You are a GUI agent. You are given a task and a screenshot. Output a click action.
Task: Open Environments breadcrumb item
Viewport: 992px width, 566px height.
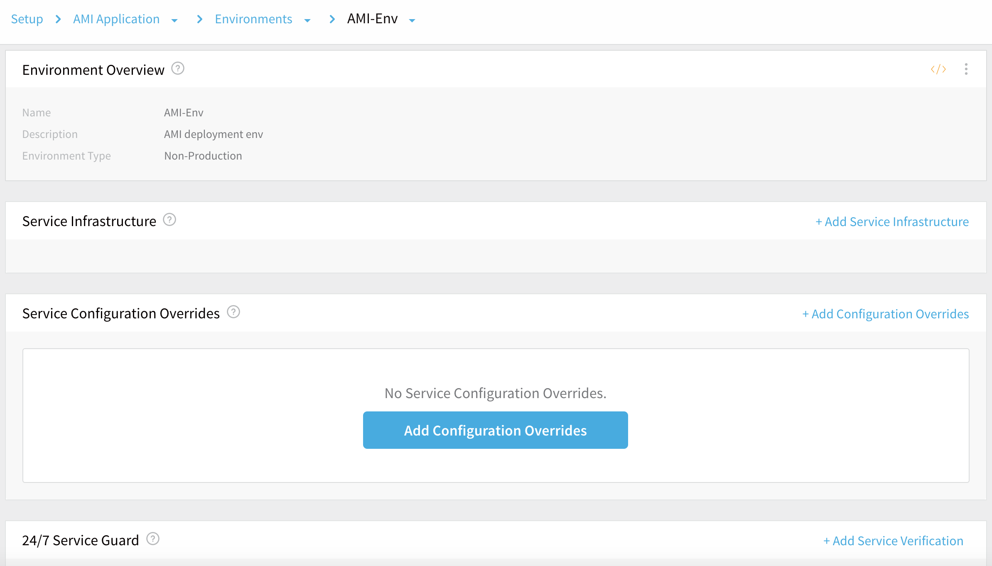[x=253, y=19]
